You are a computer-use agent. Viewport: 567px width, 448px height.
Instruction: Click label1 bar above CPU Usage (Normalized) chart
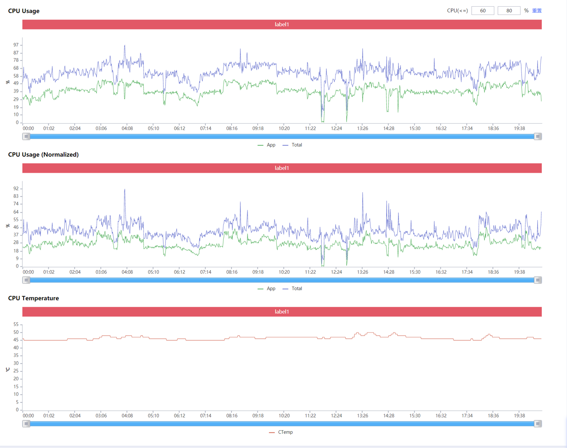(x=282, y=168)
